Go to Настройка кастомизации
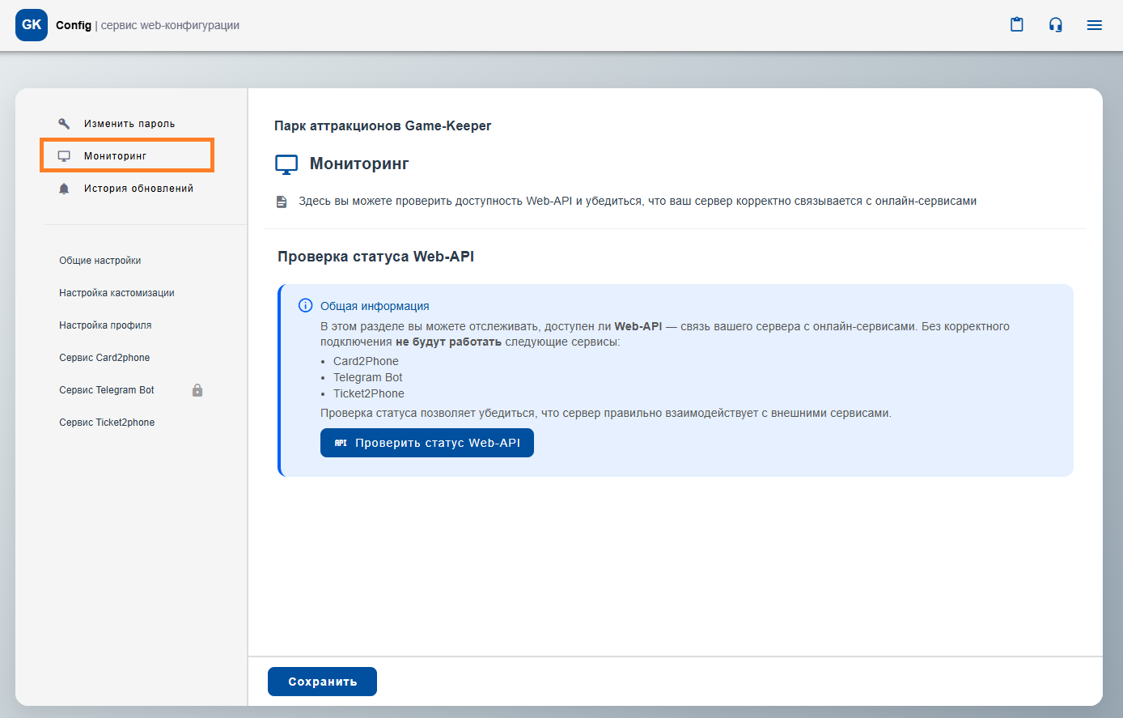The height and width of the screenshot is (718, 1123). [x=117, y=293]
